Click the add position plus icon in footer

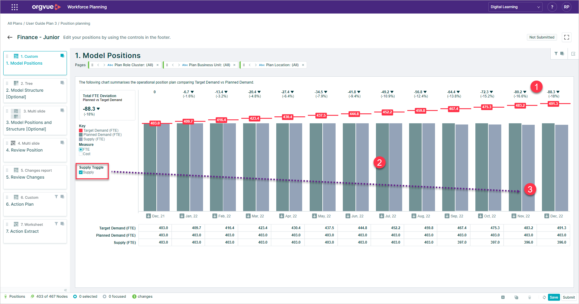tap(503, 297)
